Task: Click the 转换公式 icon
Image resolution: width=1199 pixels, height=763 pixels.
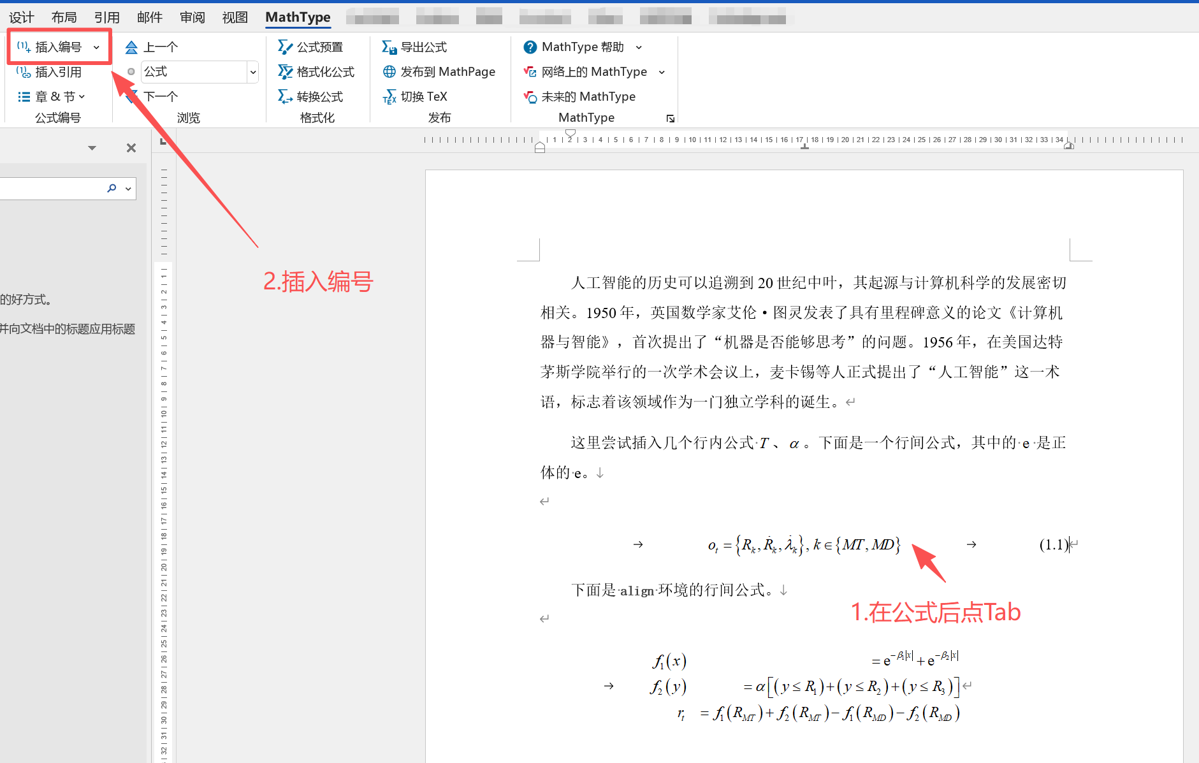Action: (x=285, y=97)
